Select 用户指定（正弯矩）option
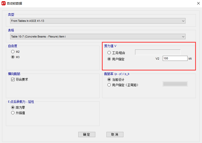The image size is (202, 143). (x=109, y=85)
